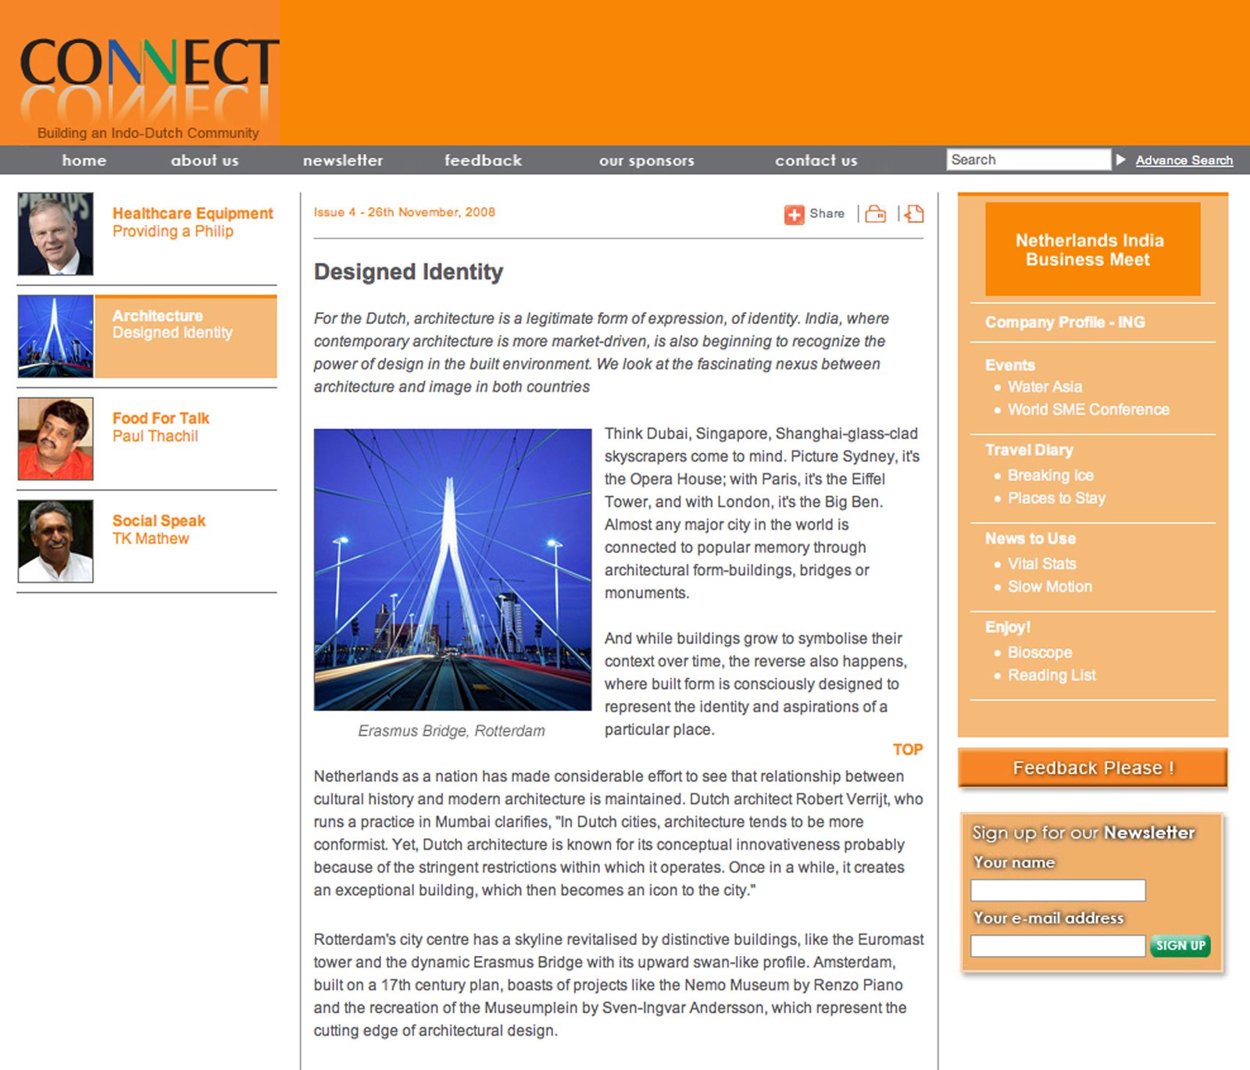Open the Advance Search link
Viewport: 1250px width, 1070px height.
[x=1184, y=160]
